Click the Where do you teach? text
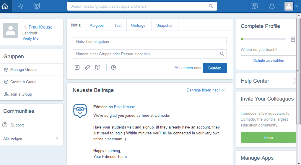The image size is (301, 165). click(x=259, y=49)
